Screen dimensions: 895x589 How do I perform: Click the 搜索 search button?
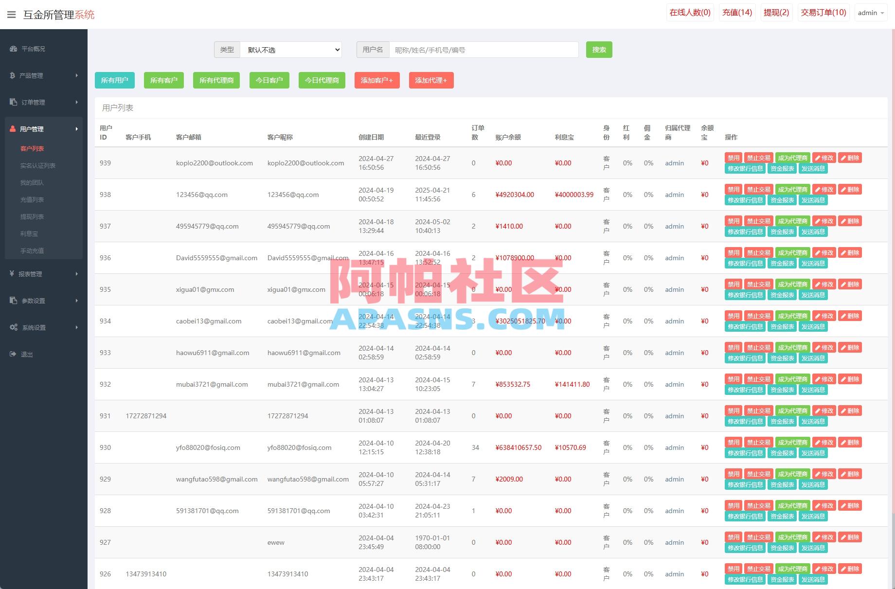pyautogui.click(x=599, y=49)
